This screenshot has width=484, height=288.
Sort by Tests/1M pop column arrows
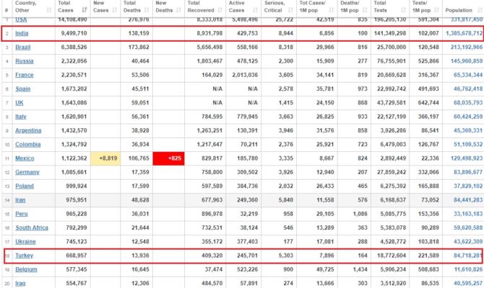point(436,10)
